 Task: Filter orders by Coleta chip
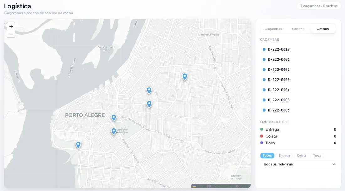(301, 155)
